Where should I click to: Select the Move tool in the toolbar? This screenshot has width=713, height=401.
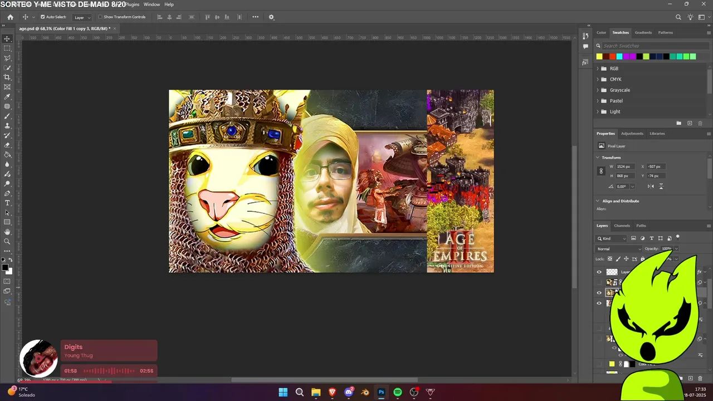coord(7,38)
